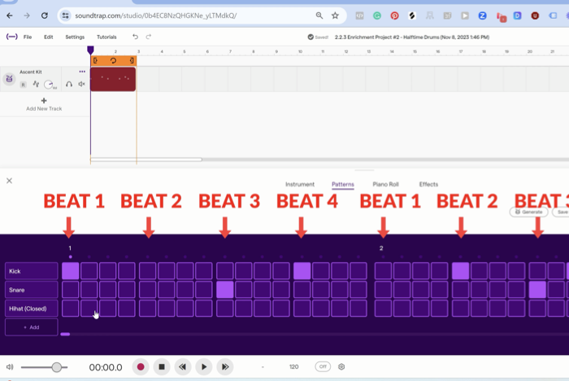Solo the Ascent Kit track with headphones icon
This screenshot has height=381, width=569.
tap(69, 84)
